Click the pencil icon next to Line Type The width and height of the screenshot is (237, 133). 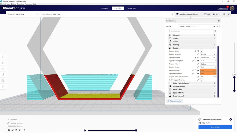(x=172, y=14)
